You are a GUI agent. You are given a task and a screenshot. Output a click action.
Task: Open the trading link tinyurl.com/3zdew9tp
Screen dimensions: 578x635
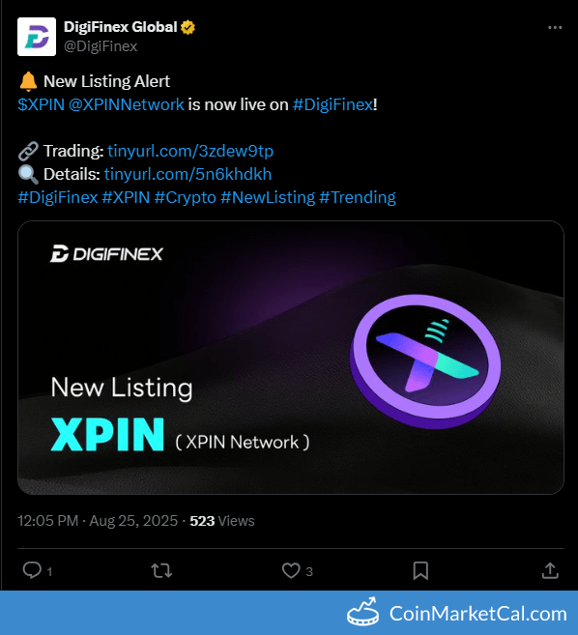click(190, 151)
